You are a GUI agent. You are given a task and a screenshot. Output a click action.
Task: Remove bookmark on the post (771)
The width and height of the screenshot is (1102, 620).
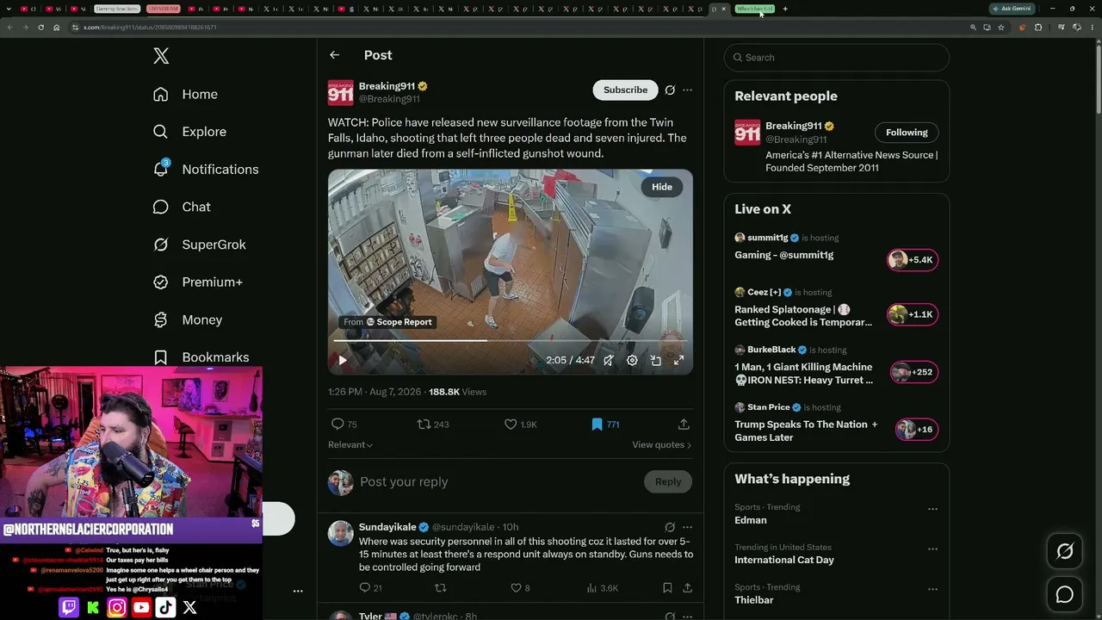605,425
